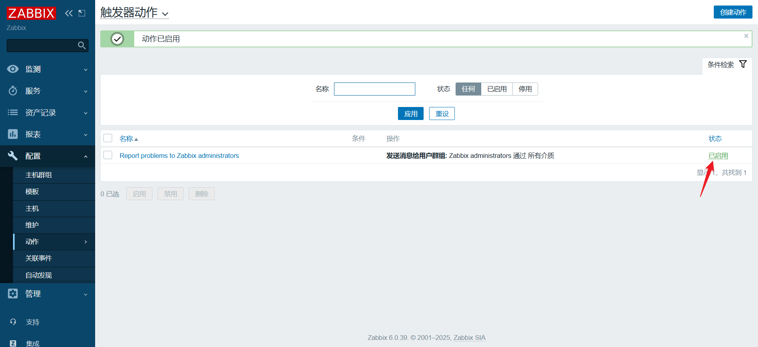Screen dimensions: 758x347
Task: Open 主机群组 in configuration submenu
Action: (39, 175)
